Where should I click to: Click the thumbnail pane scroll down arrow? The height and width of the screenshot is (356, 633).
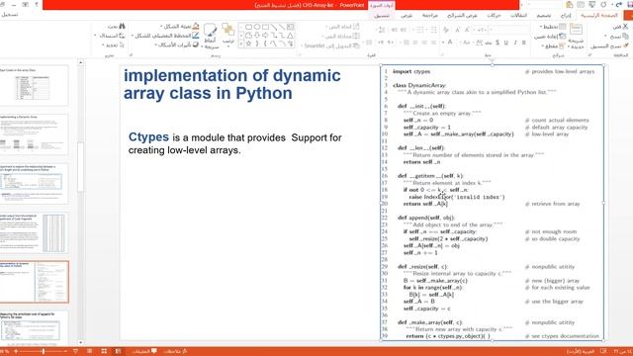80,343
